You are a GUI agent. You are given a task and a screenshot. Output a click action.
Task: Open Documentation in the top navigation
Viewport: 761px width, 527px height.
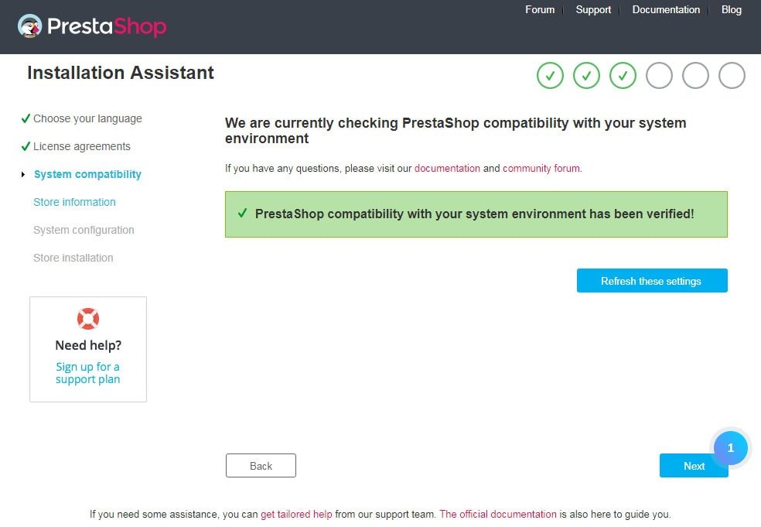[x=666, y=10]
